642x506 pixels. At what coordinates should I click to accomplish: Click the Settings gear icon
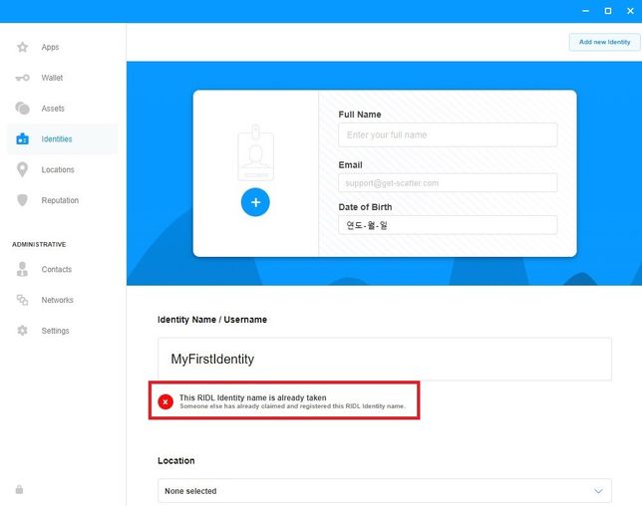click(23, 331)
